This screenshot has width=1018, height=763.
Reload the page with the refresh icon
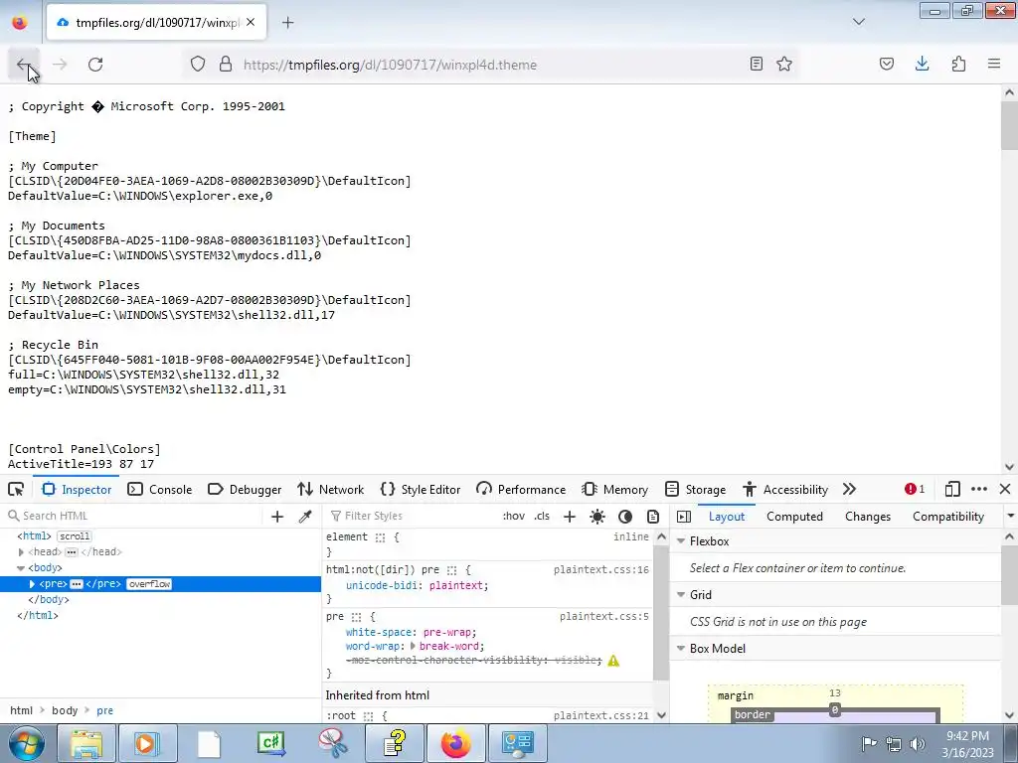pyautogui.click(x=95, y=65)
